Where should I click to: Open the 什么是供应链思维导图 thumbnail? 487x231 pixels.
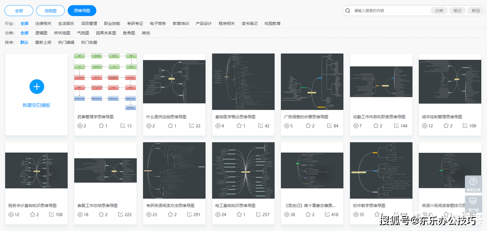174,82
